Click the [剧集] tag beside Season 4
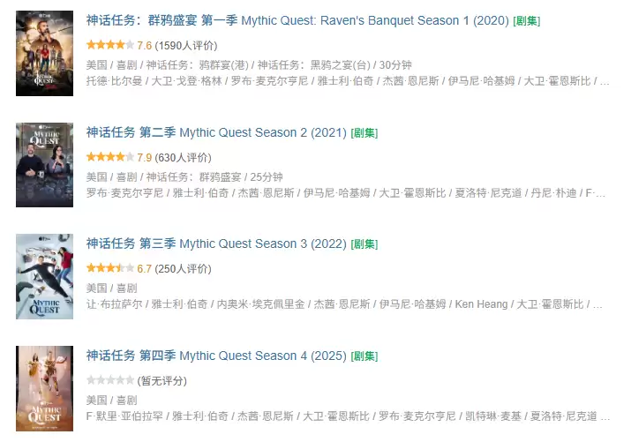The image size is (631, 442). pyautogui.click(x=364, y=356)
